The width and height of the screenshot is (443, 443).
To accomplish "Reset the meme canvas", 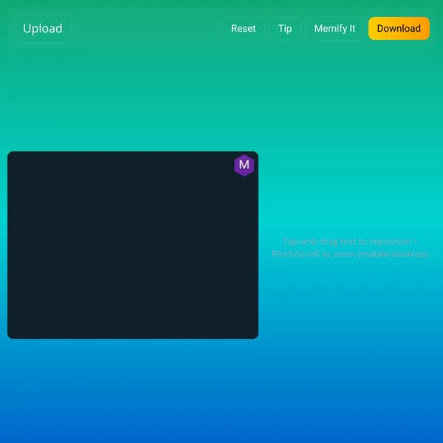I will pyautogui.click(x=243, y=29).
